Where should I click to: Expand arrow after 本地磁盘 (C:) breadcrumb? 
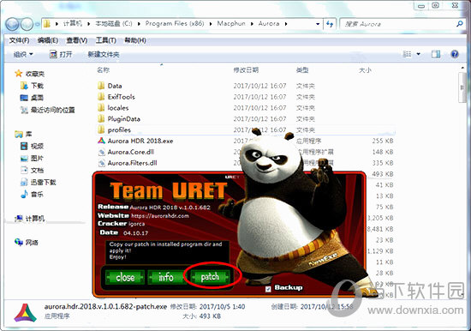tap(139, 24)
